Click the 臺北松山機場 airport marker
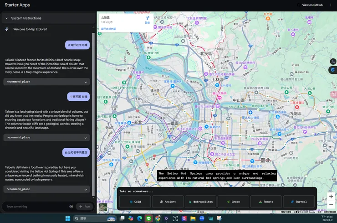The width and height of the screenshot is (337, 223). coord(250,113)
